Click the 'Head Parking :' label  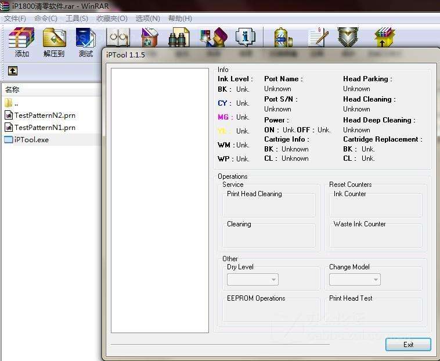pos(367,79)
